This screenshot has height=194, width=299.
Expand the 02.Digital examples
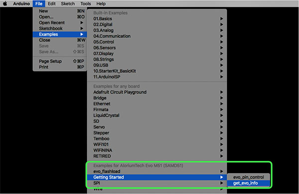click(x=157, y=24)
